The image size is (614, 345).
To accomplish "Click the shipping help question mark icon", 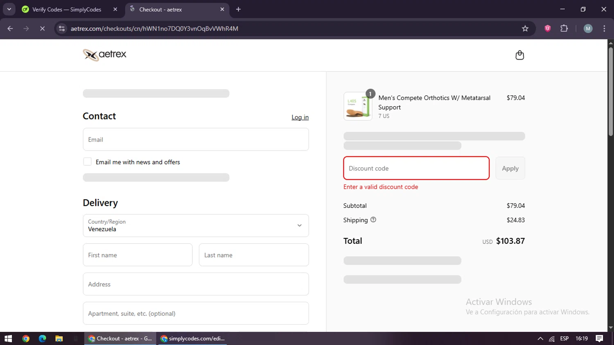I will 373,220.
